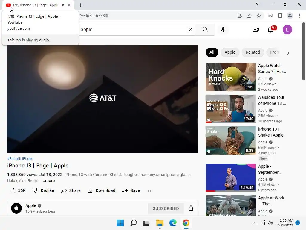
Task: Toggle Chrome side panel
Action: click(280, 16)
